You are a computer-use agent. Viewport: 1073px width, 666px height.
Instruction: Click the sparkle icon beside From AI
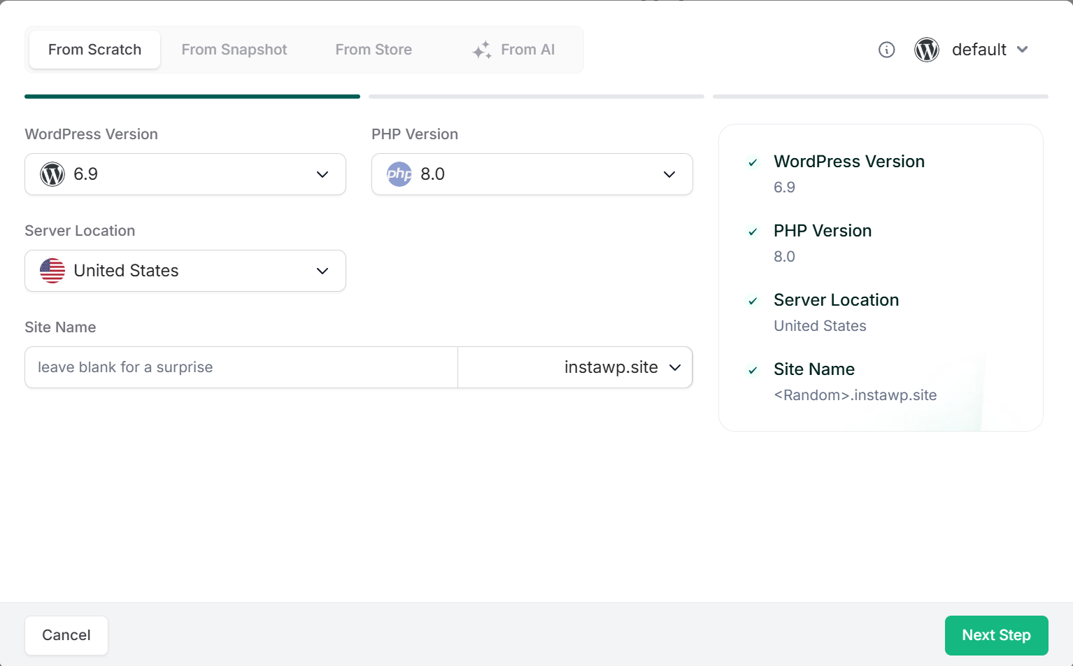pyautogui.click(x=481, y=49)
